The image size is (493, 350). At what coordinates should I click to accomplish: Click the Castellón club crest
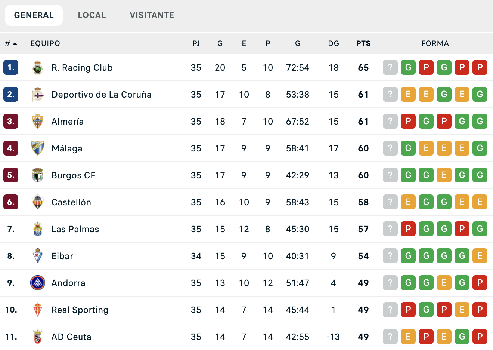tap(38, 202)
